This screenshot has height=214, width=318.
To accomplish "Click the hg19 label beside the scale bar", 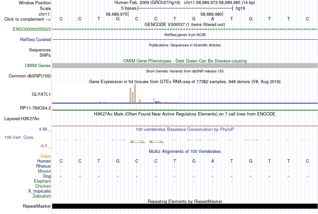I will (240, 8).
